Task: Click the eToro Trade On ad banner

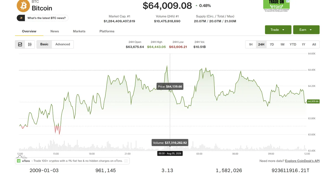Action: point(276,6)
